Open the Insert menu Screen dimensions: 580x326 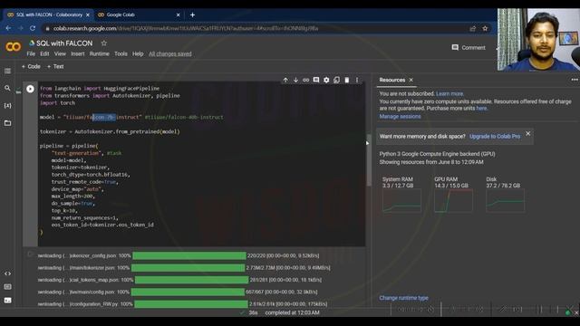78,54
